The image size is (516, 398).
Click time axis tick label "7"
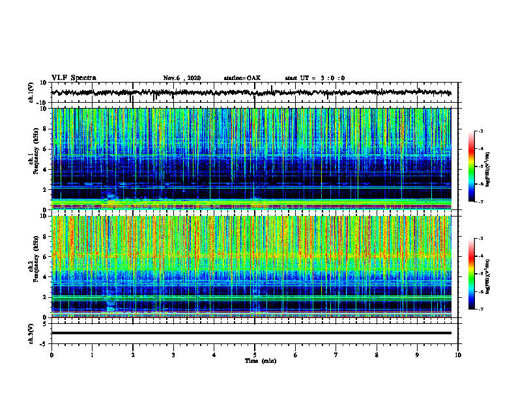336,355
